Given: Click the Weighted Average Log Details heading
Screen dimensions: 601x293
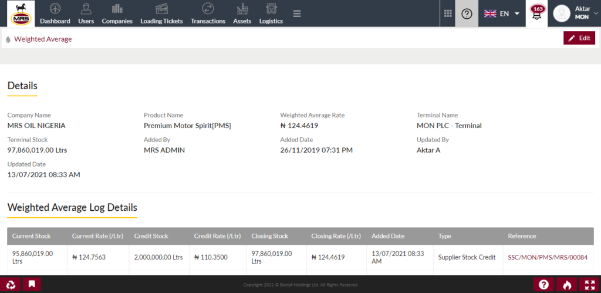Looking at the screenshot, I should [72, 207].
